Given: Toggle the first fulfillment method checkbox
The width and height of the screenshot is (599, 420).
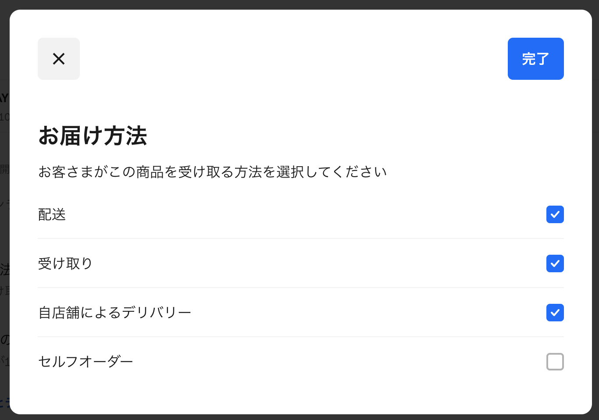Looking at the screenshot, I should 555,214.
